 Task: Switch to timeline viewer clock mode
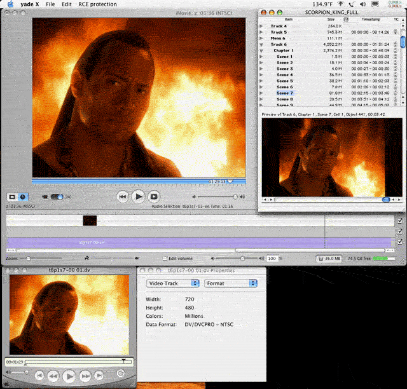23,197
